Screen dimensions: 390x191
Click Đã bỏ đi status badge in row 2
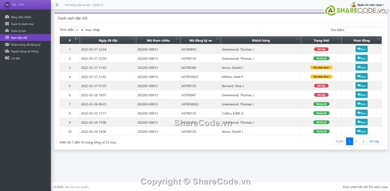[x=321, y=58]
